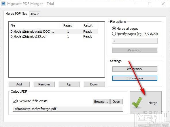Select the Merge PDF files tab
This screenshot has height=127, width=170.
[x=16, y=14]
